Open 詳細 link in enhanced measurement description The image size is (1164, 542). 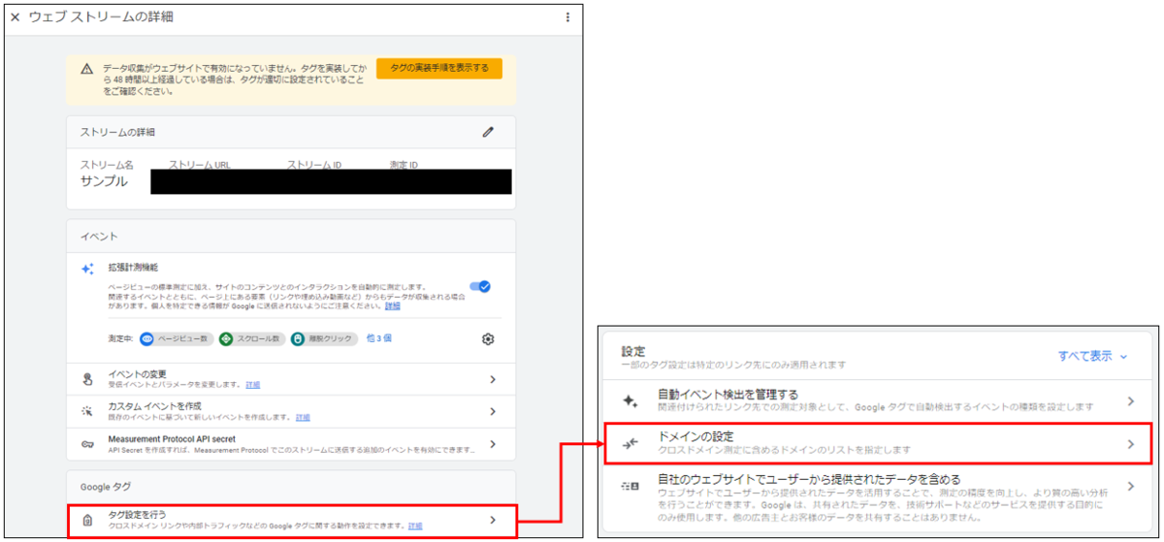click(392, 305)
